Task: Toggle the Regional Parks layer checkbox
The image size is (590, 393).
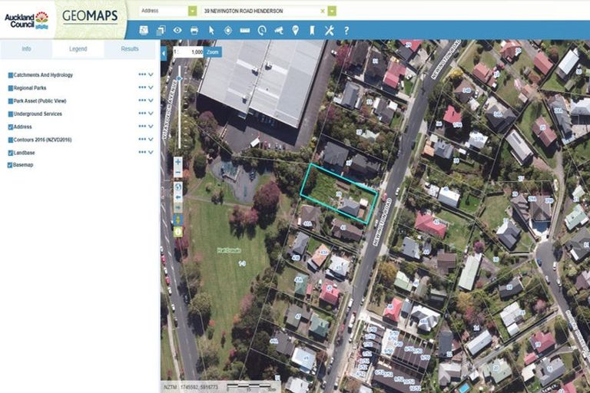Action: [x=11, y=88]
